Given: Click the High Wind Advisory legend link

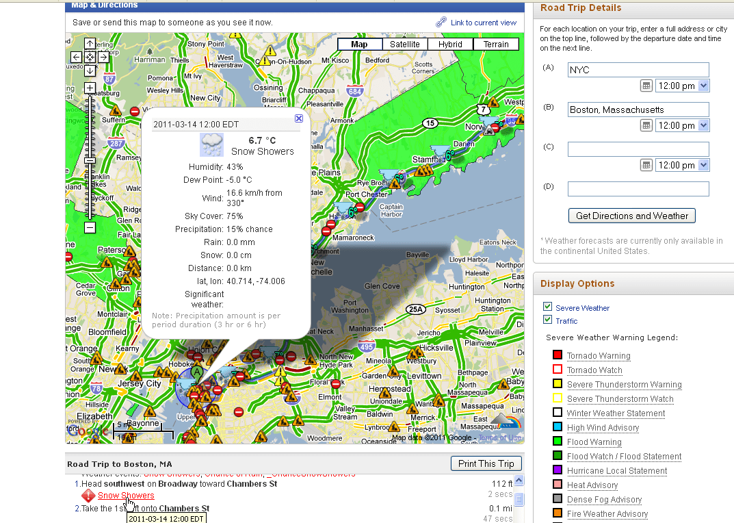Looking at the screenshot, I should (x=603, y=427).
